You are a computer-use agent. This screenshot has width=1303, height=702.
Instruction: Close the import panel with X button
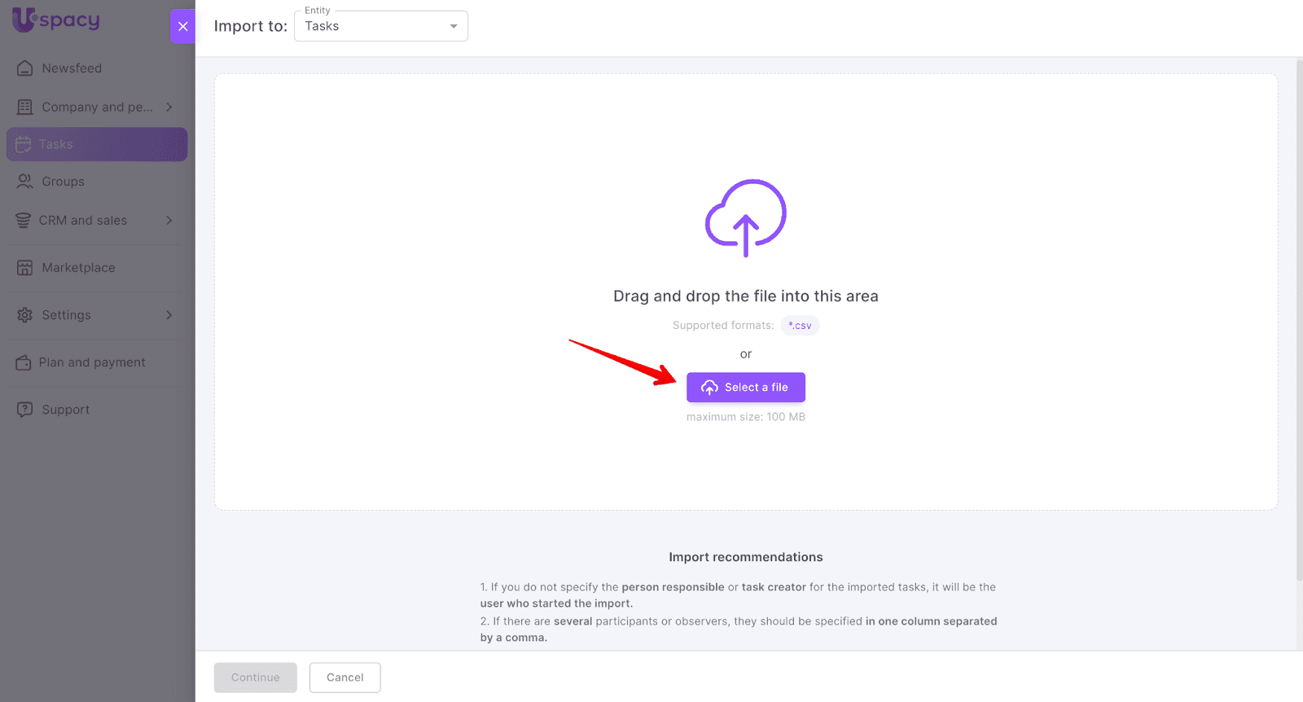coord(183,26)
